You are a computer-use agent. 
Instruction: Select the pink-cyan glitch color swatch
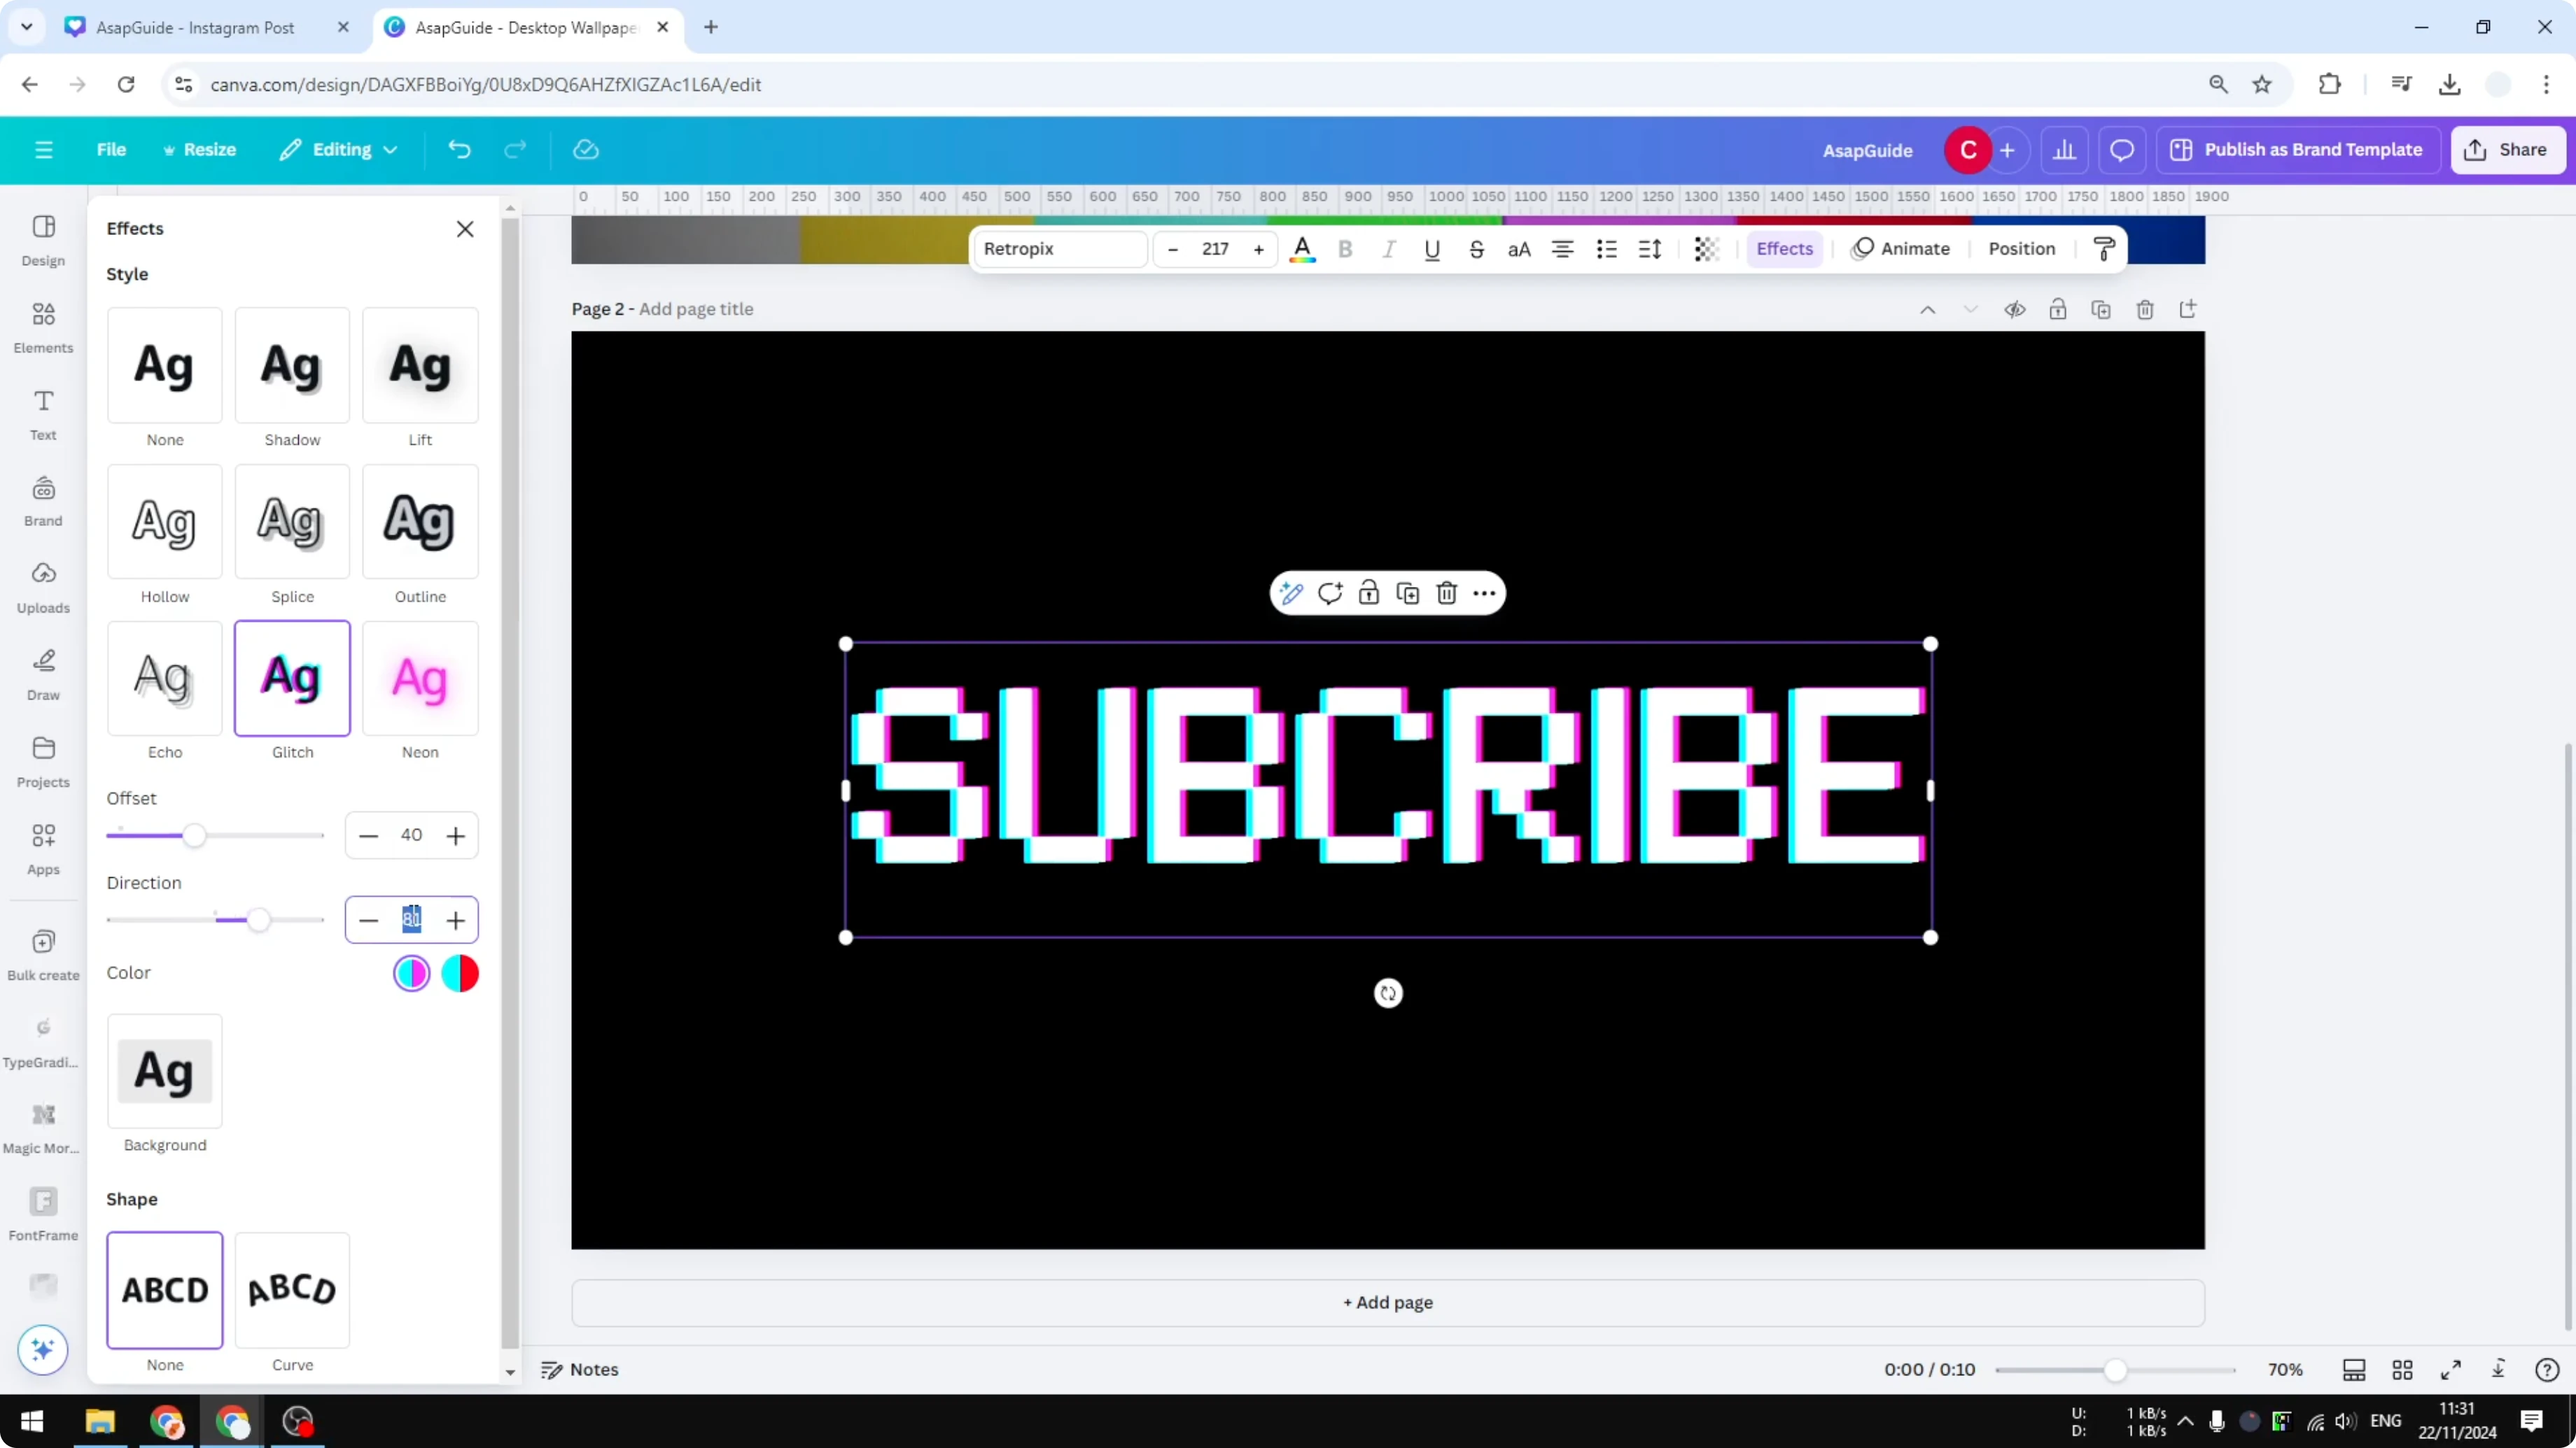[x=411, y=973]
